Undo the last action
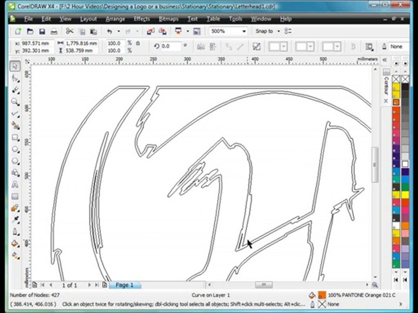Screen dimensions: 418x313 [109, 31]
